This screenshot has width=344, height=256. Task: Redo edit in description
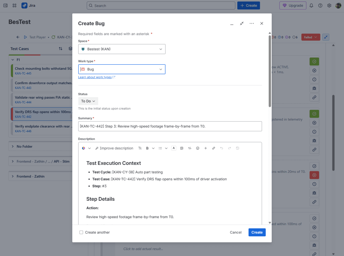(229, 148)
